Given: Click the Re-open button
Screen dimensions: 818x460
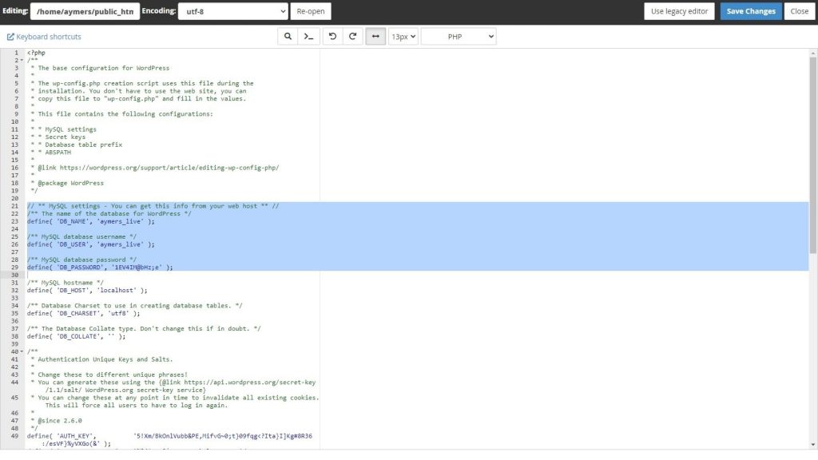Looking at the screenshot, I should (312, 11).
